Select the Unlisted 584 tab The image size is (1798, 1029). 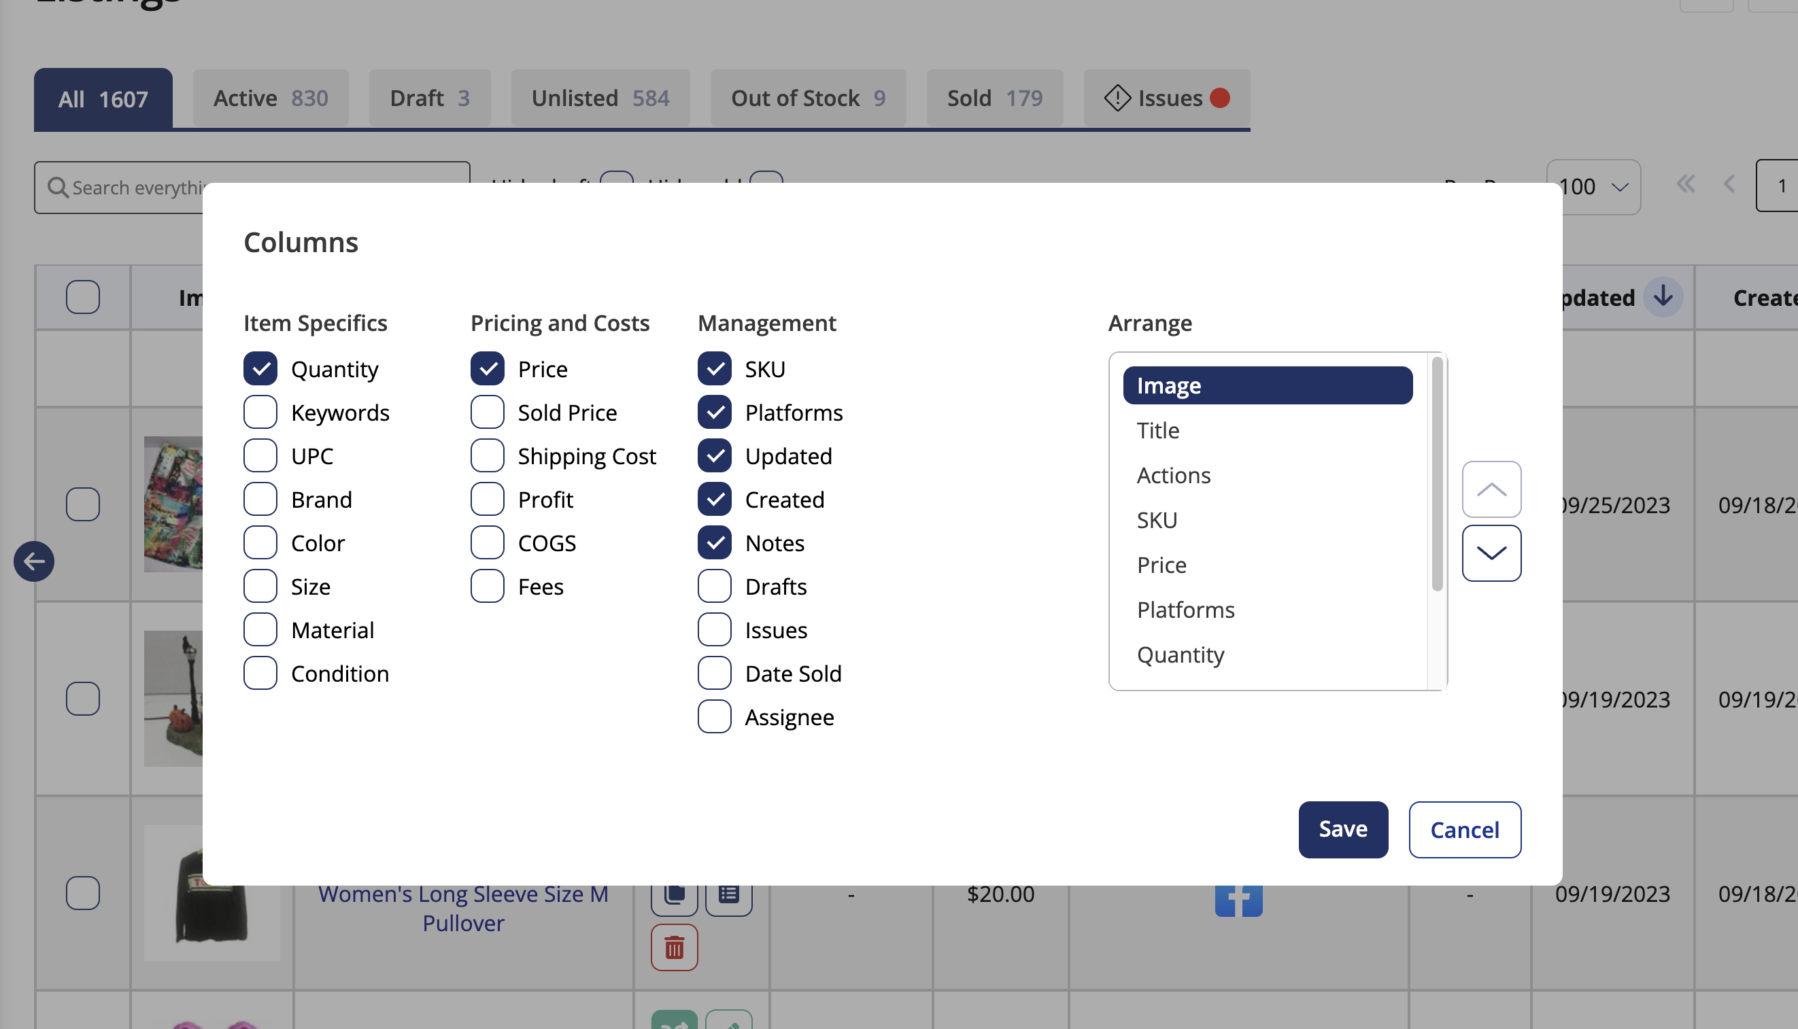pyautogui.click(x=599, y=97)
